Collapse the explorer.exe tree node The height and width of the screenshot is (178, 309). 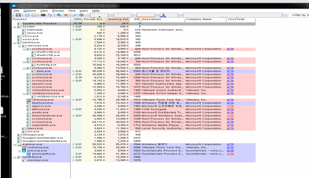pyautogui.click(x=15, y=145)
